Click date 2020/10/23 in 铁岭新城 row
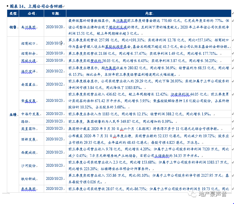 pos(54,178)
